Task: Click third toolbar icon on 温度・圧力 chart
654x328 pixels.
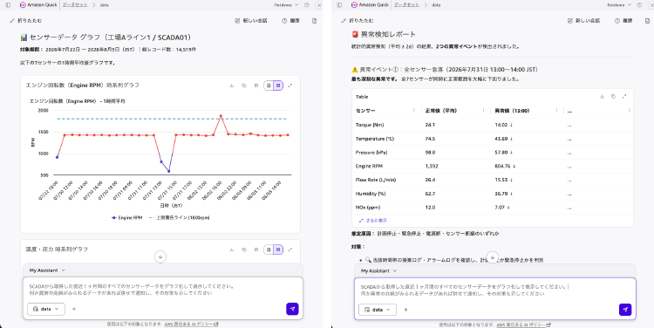Action: tap(256, 249)
